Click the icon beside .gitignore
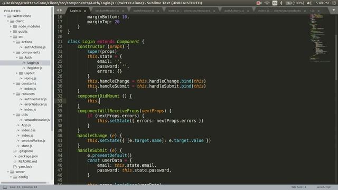Viewport: 338px width, 190px height. click(x=15, y=151)
